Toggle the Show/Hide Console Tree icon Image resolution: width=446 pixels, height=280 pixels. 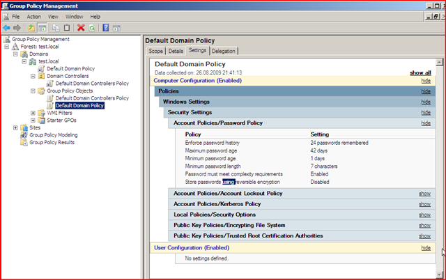coord(42,28)
